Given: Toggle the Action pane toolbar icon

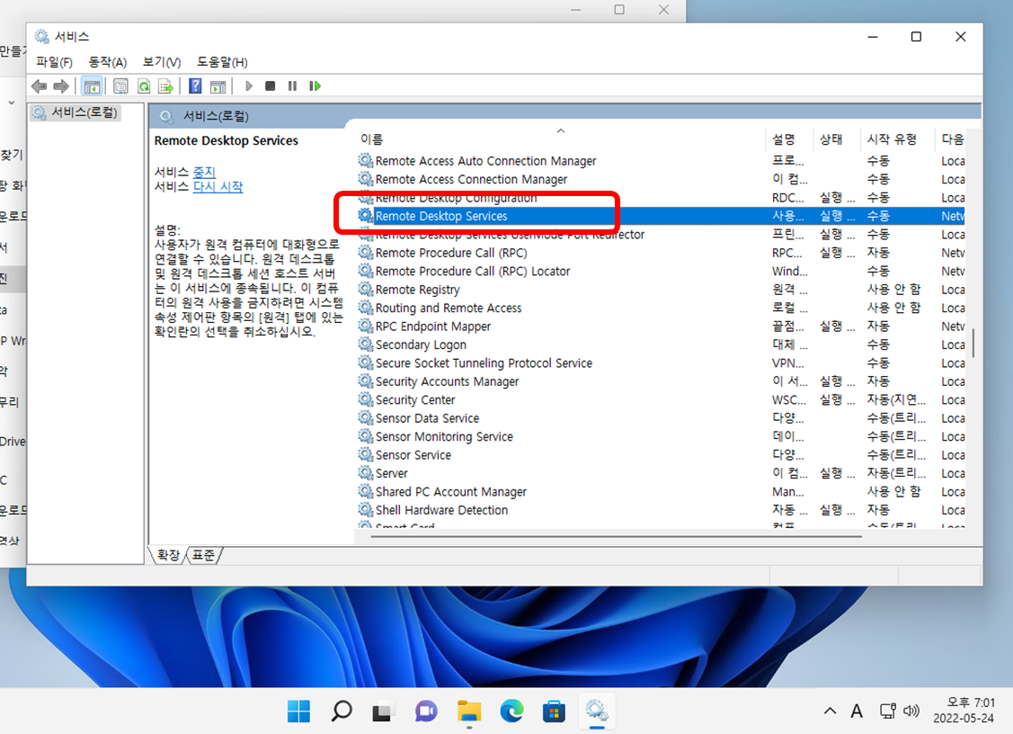Looking at the screenshot, I should (x=218, y=86).
